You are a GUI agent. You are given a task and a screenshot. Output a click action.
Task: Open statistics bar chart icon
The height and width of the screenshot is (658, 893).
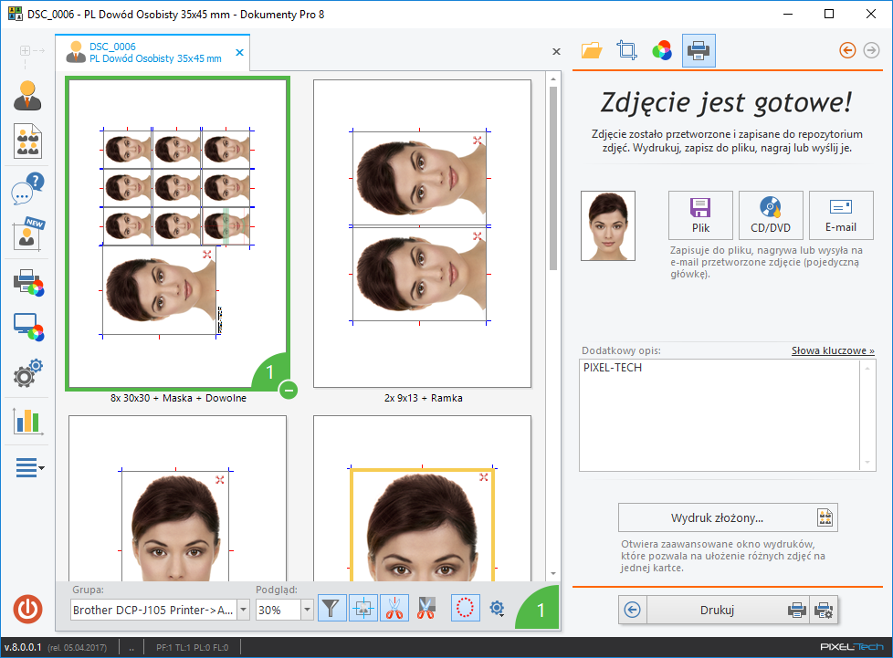point(28,421)
